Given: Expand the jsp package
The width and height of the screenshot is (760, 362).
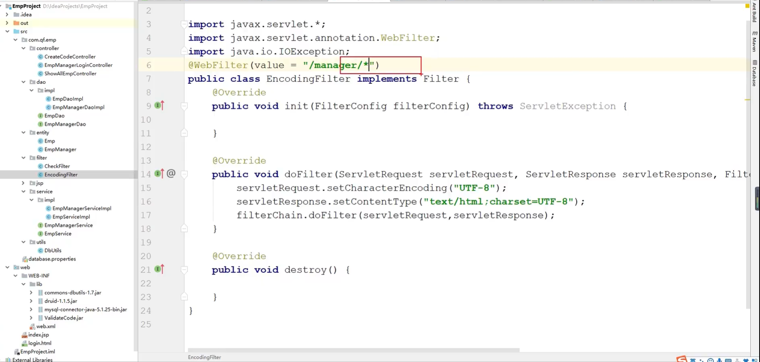Looking at the screenshot, I should click(23, 183).
